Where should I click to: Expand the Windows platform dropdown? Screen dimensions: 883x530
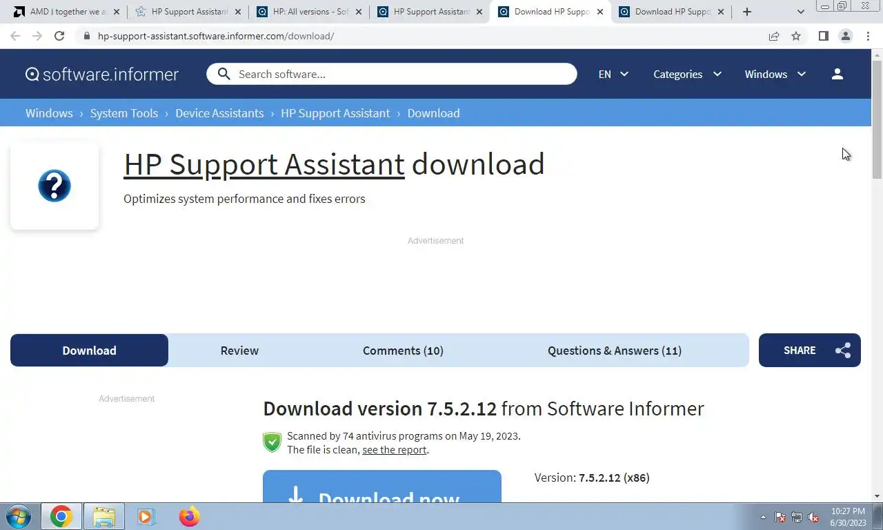click(x=775, y=74)
